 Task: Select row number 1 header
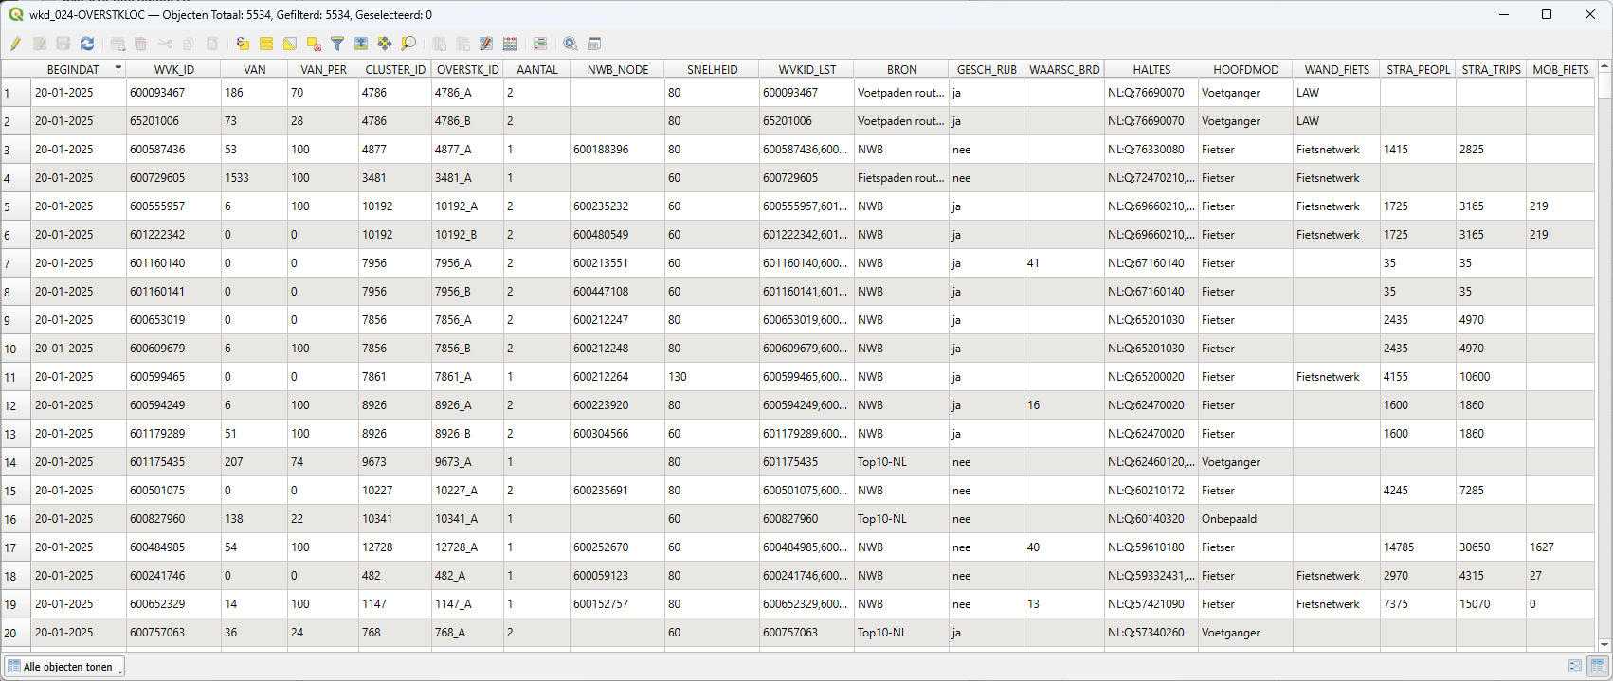(16, 93)
